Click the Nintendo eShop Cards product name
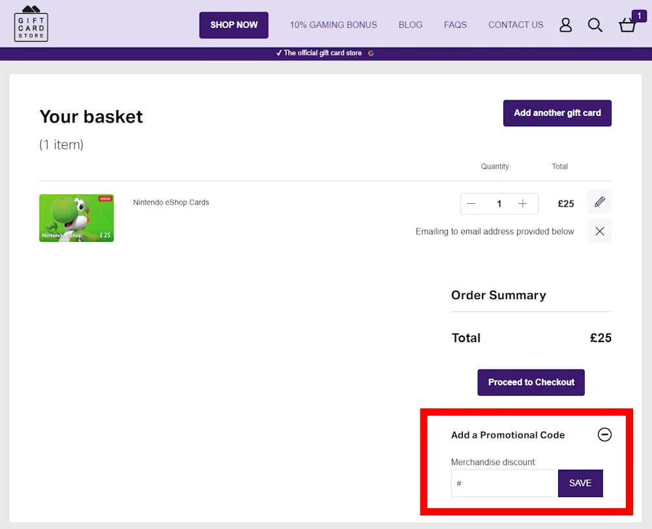Image resolution: width=652 pixels, height=529 pixels. click(171, 203)
